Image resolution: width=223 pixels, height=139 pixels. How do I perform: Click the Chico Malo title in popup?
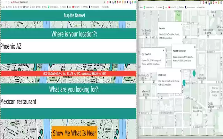coord(162,75)
